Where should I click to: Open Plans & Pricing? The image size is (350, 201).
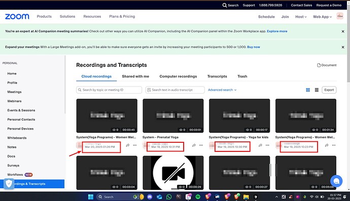(122, 17)
